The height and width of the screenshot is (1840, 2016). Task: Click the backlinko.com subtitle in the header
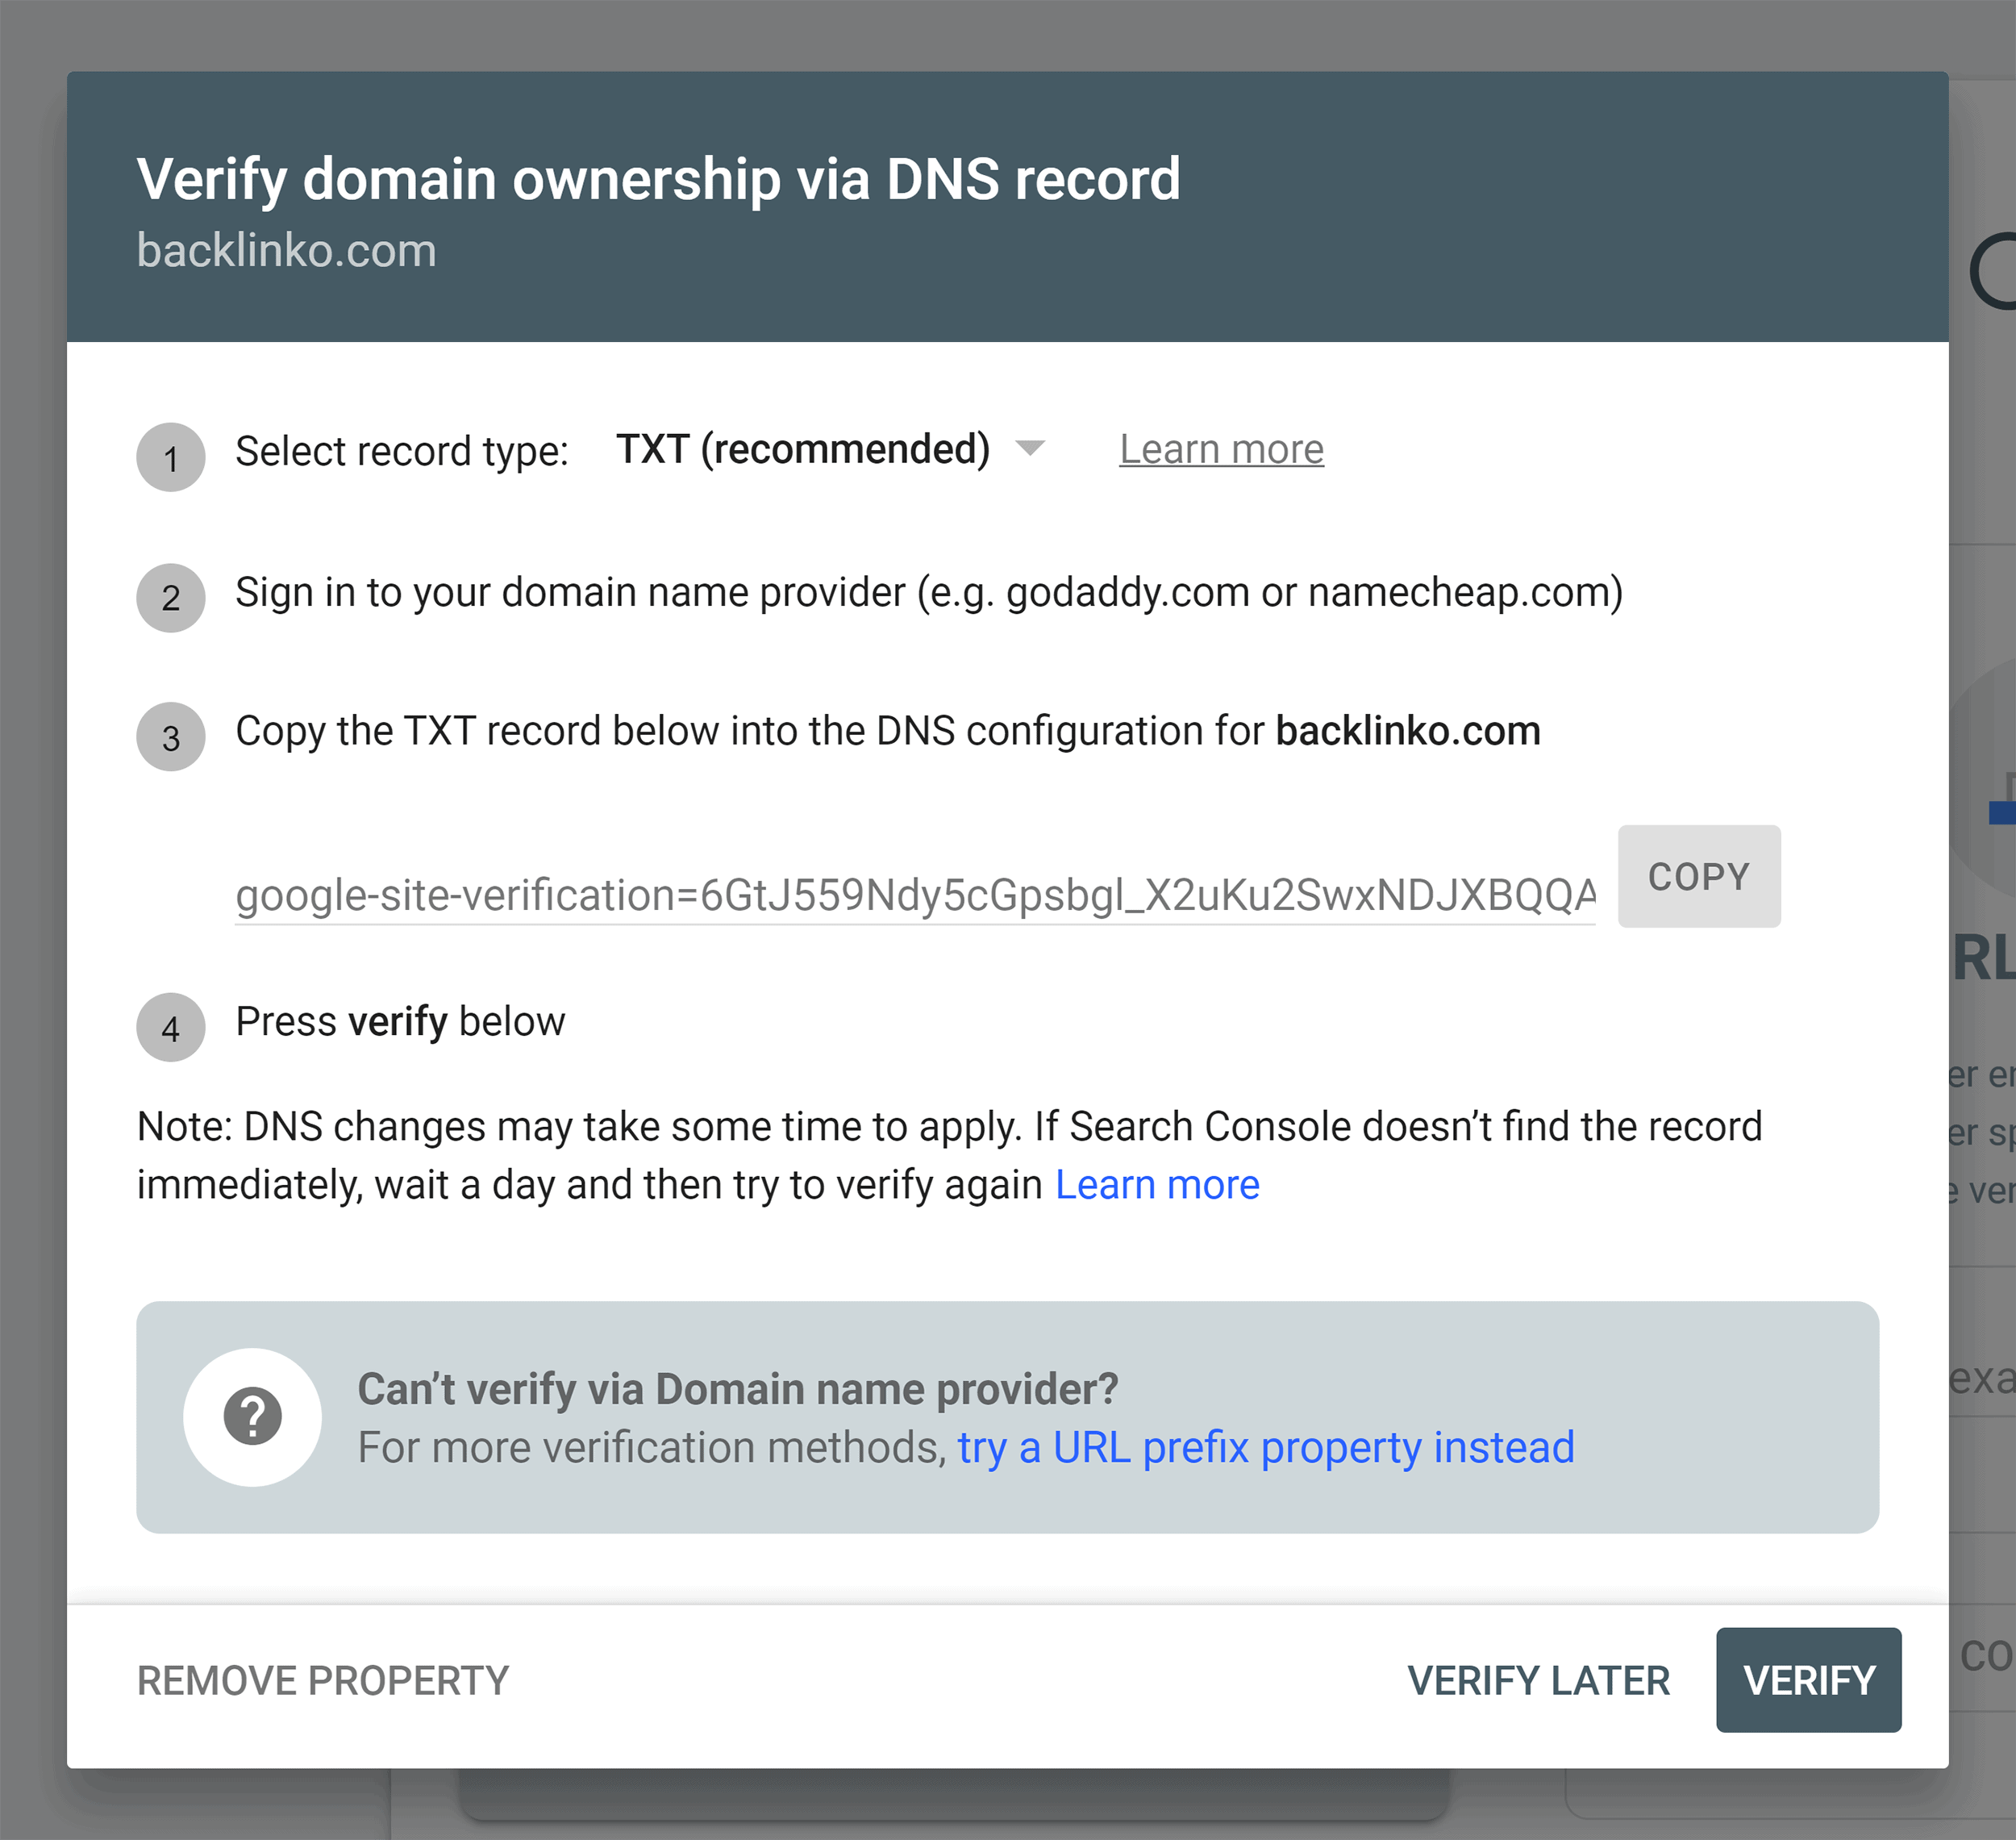(287, 250)
